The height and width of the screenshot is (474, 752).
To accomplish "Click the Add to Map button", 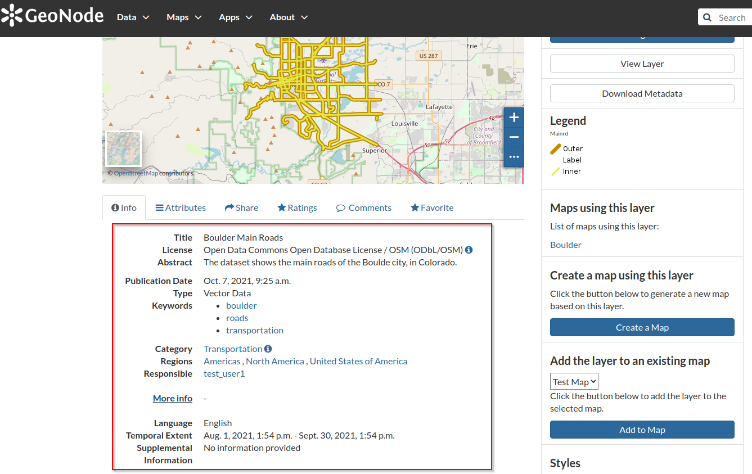I will 642,430.
